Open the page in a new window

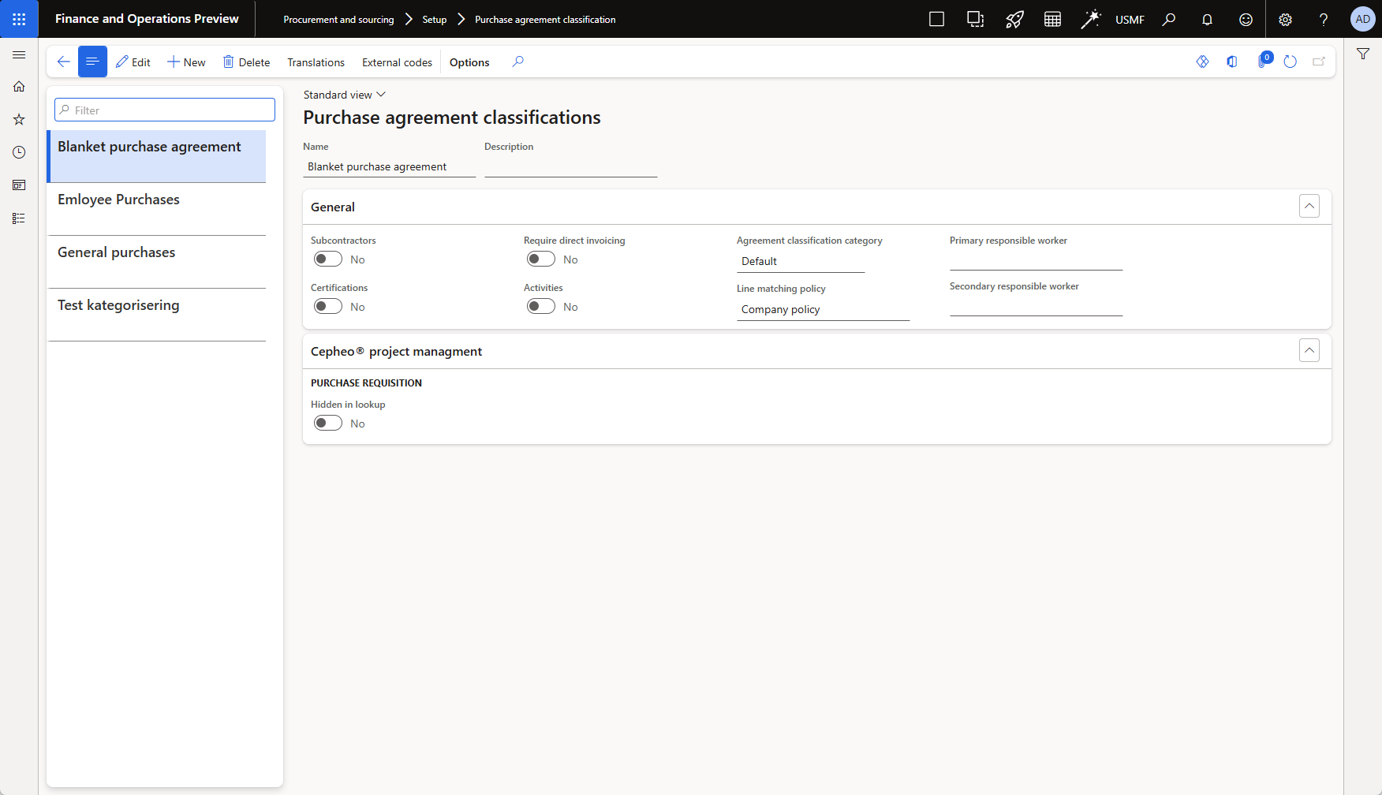click(x=1318, y=62)
